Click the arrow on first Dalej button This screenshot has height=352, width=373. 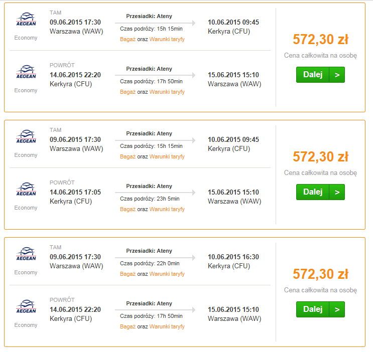tap(337, 75)
